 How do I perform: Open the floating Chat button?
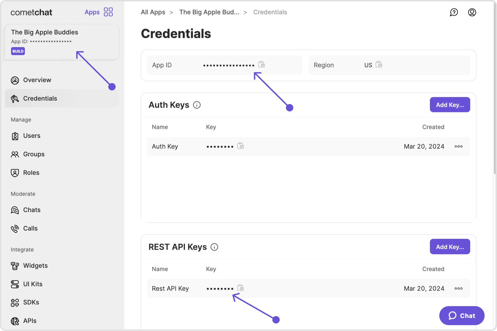[x=462, y=316]
